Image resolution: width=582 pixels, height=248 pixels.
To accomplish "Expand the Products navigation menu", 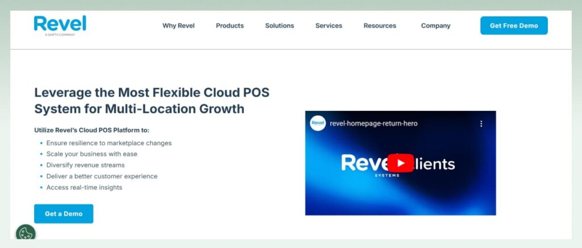I will [230, 26].
